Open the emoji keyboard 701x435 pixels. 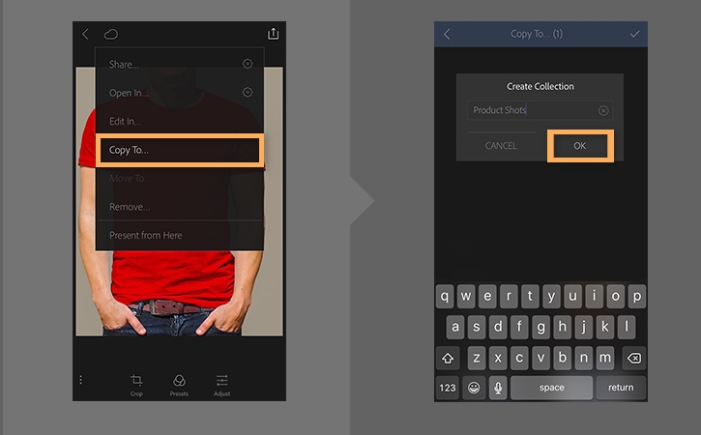474,388
